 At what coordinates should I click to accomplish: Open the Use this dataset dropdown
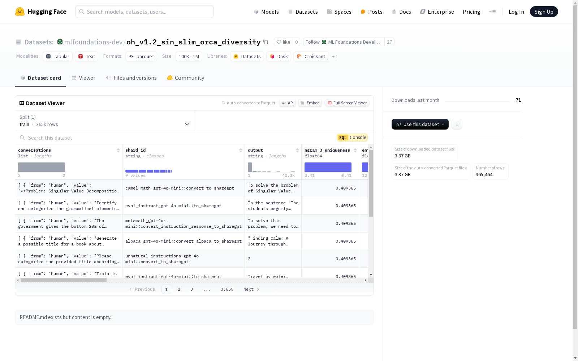pos(420,124)
